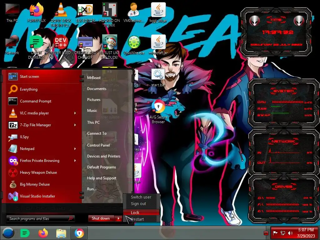Open Devices and Printers
The height and width of the screenshot is (240, 320).
pos(104,156)
